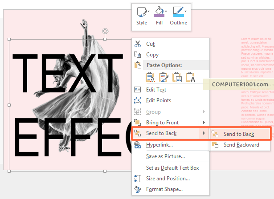Choose the second Paste Options icon with brush
Image resolution: width=274 pixels, height=199 pixels.
(164, 77)
